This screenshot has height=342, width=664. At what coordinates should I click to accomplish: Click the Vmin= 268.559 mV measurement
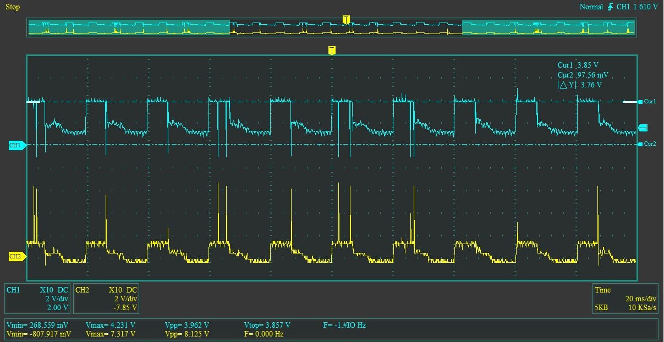pyautogui.click(x=38, y=325)
